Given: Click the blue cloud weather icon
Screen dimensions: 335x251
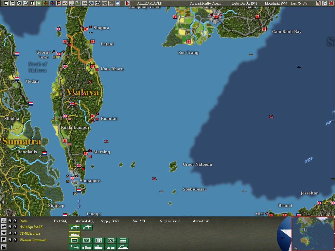Looking at the screenshot, I should (117, 3).
